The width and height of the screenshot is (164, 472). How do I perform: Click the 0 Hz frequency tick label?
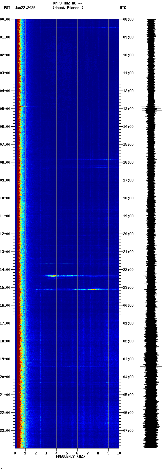coord(15,453)
